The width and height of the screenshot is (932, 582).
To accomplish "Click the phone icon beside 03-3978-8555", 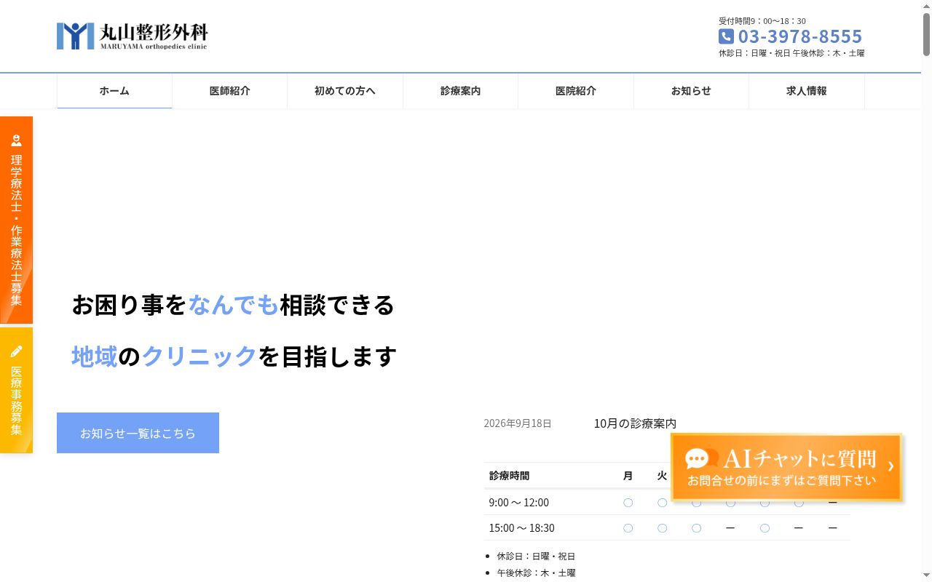I will (726, 36).
